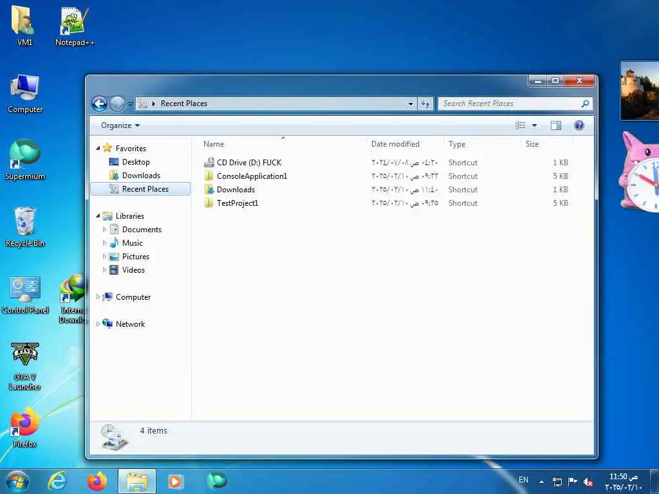Open the VM1 desktop folder

pyautogui.click(x=24, y=25)
